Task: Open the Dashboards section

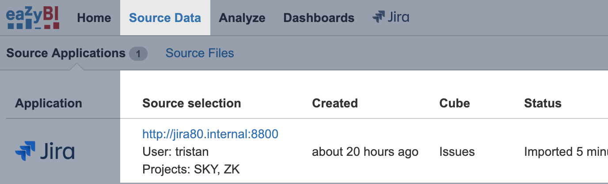Action: (319, 18)
